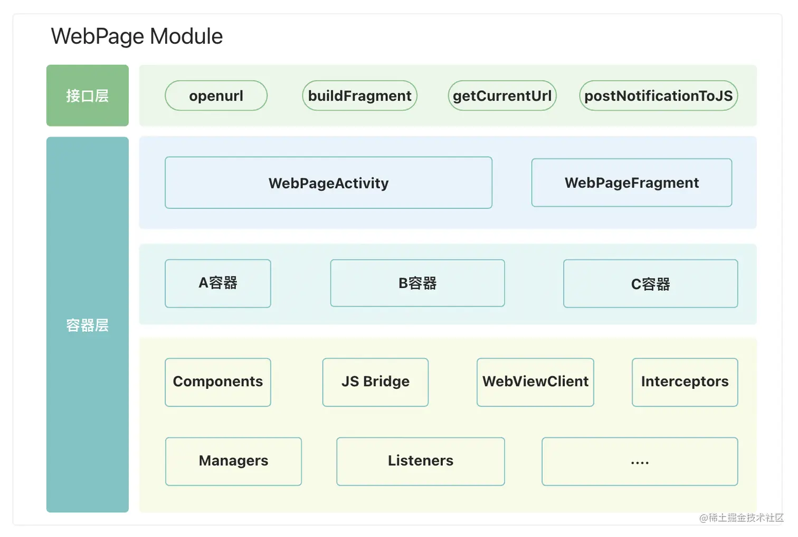Select the Components box
Viewport: 798px width, 537px height.
217,382
